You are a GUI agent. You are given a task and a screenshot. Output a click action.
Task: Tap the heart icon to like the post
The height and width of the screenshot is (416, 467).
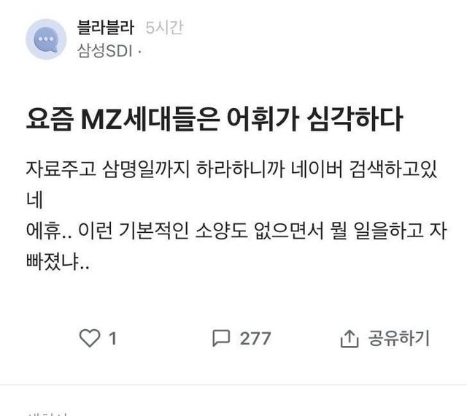pyautogui.click(x=90, y=338)
